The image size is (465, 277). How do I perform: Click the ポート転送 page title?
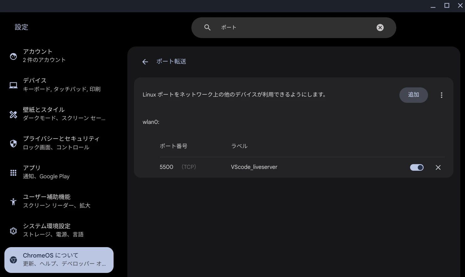(x=171, y=61)
